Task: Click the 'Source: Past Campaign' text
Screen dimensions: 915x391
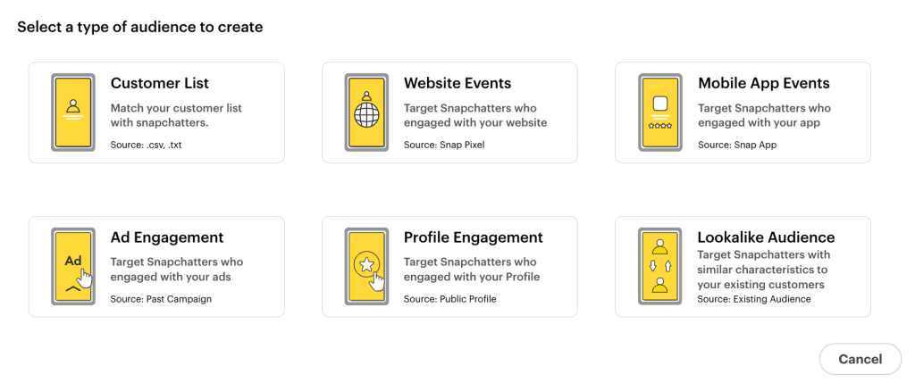Action: tap(161, 300)
